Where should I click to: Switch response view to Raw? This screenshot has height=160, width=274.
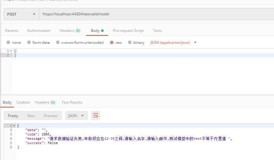(31, 116)
